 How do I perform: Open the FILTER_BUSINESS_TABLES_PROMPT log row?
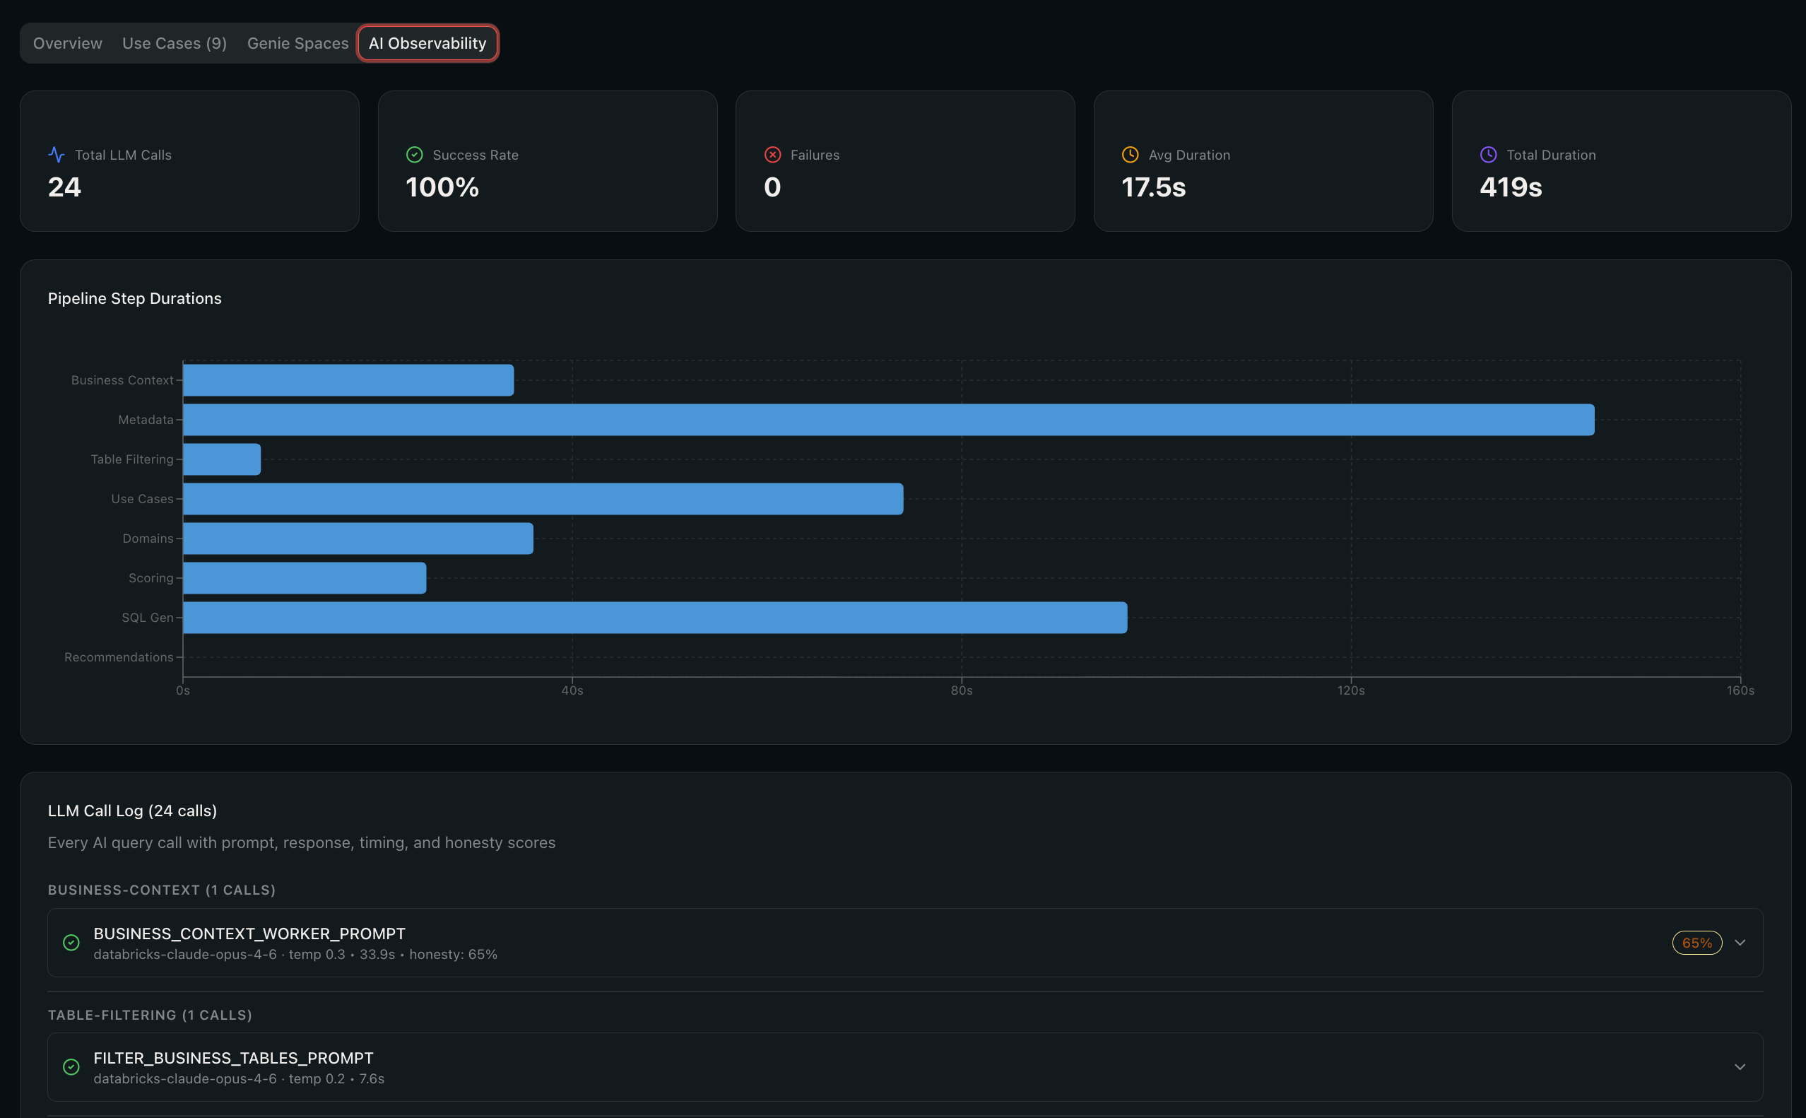point(905,1067)
